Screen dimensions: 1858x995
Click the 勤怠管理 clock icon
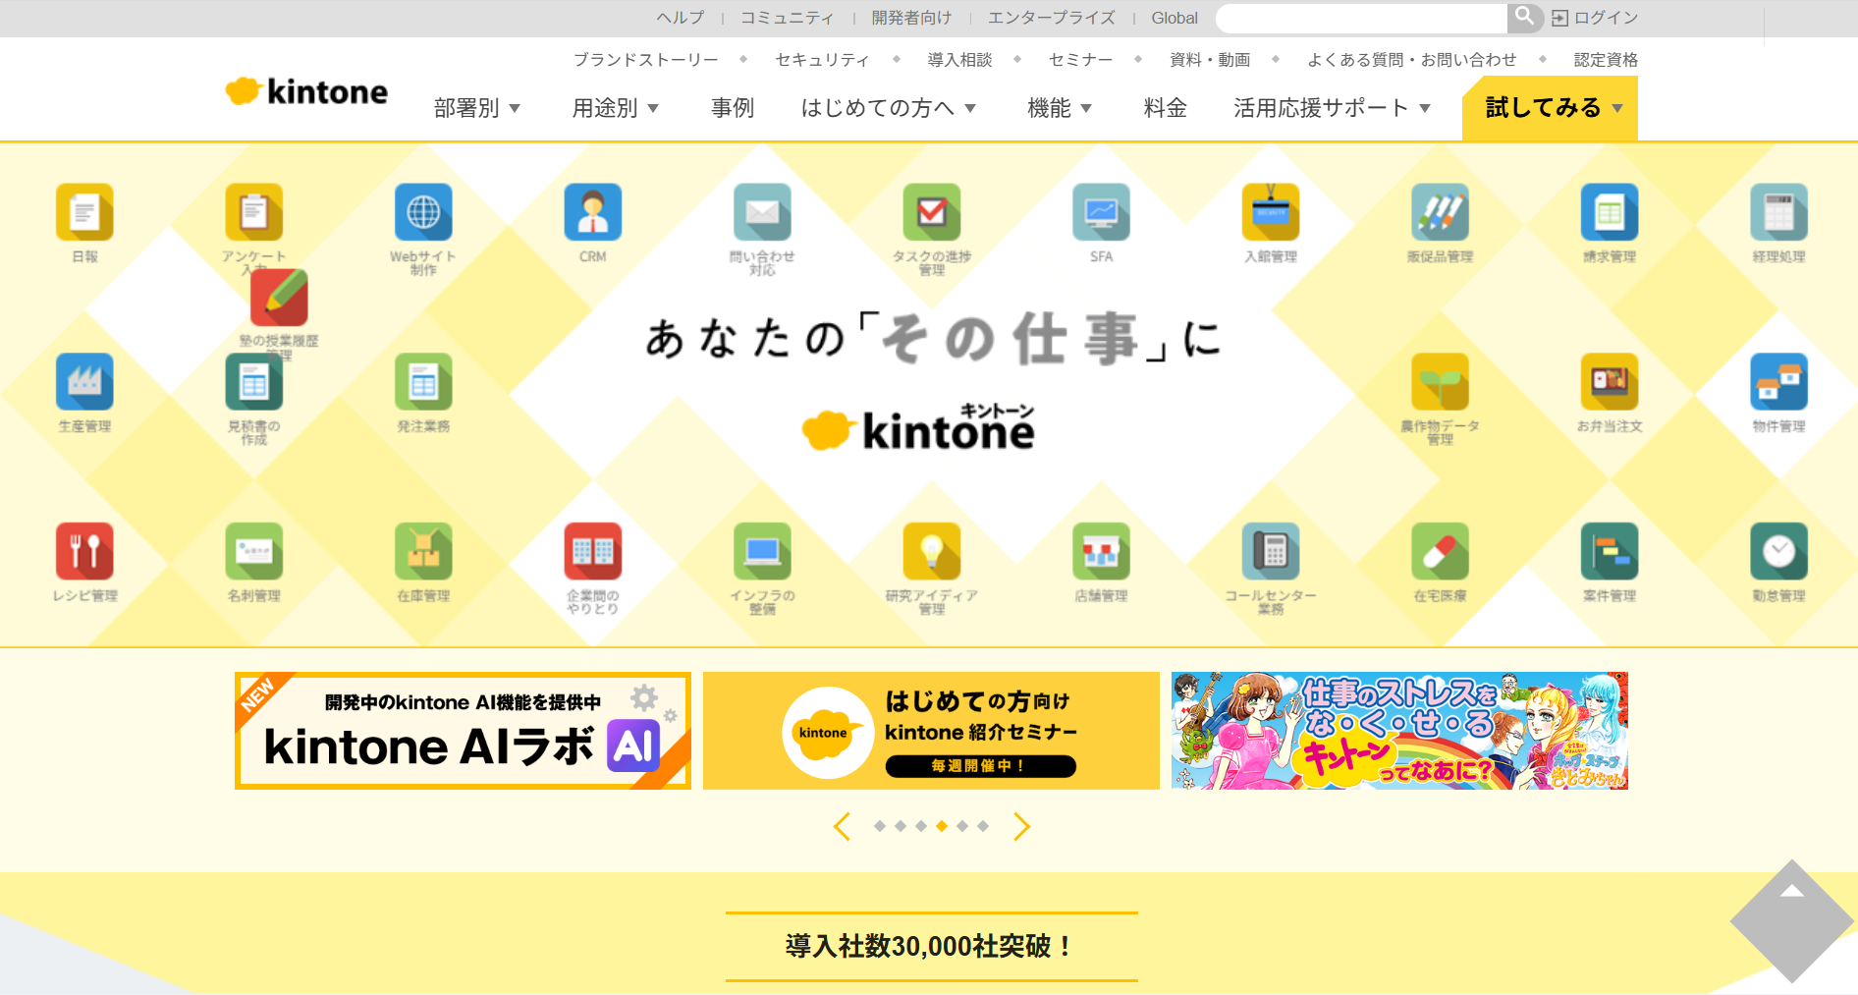(1778, 552)
